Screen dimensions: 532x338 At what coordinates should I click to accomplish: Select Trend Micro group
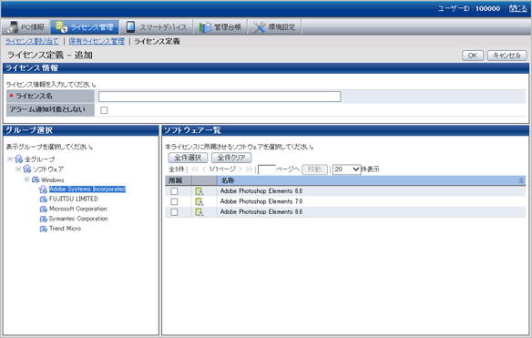click(66, 229)
